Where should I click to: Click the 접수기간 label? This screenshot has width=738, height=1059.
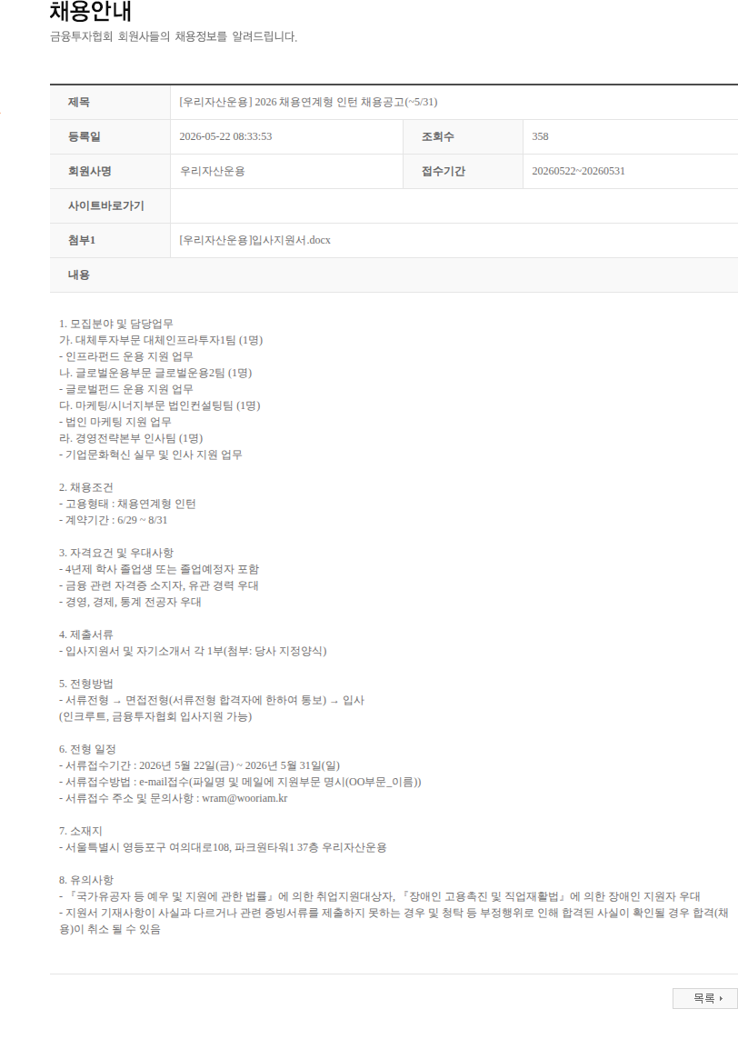(443, 172)
